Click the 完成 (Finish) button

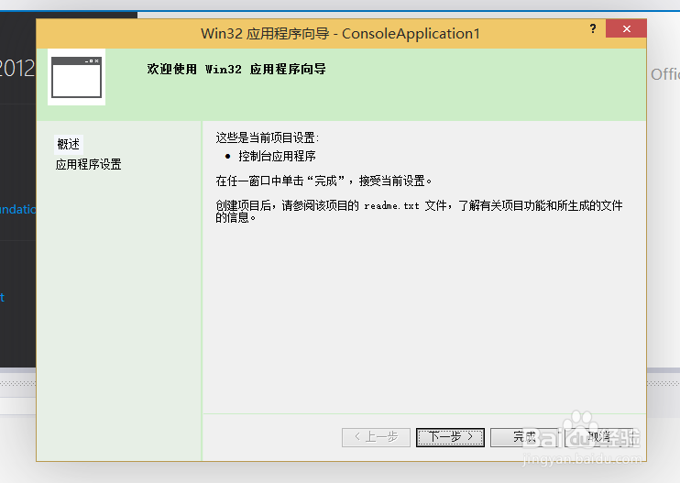(524, 437)
